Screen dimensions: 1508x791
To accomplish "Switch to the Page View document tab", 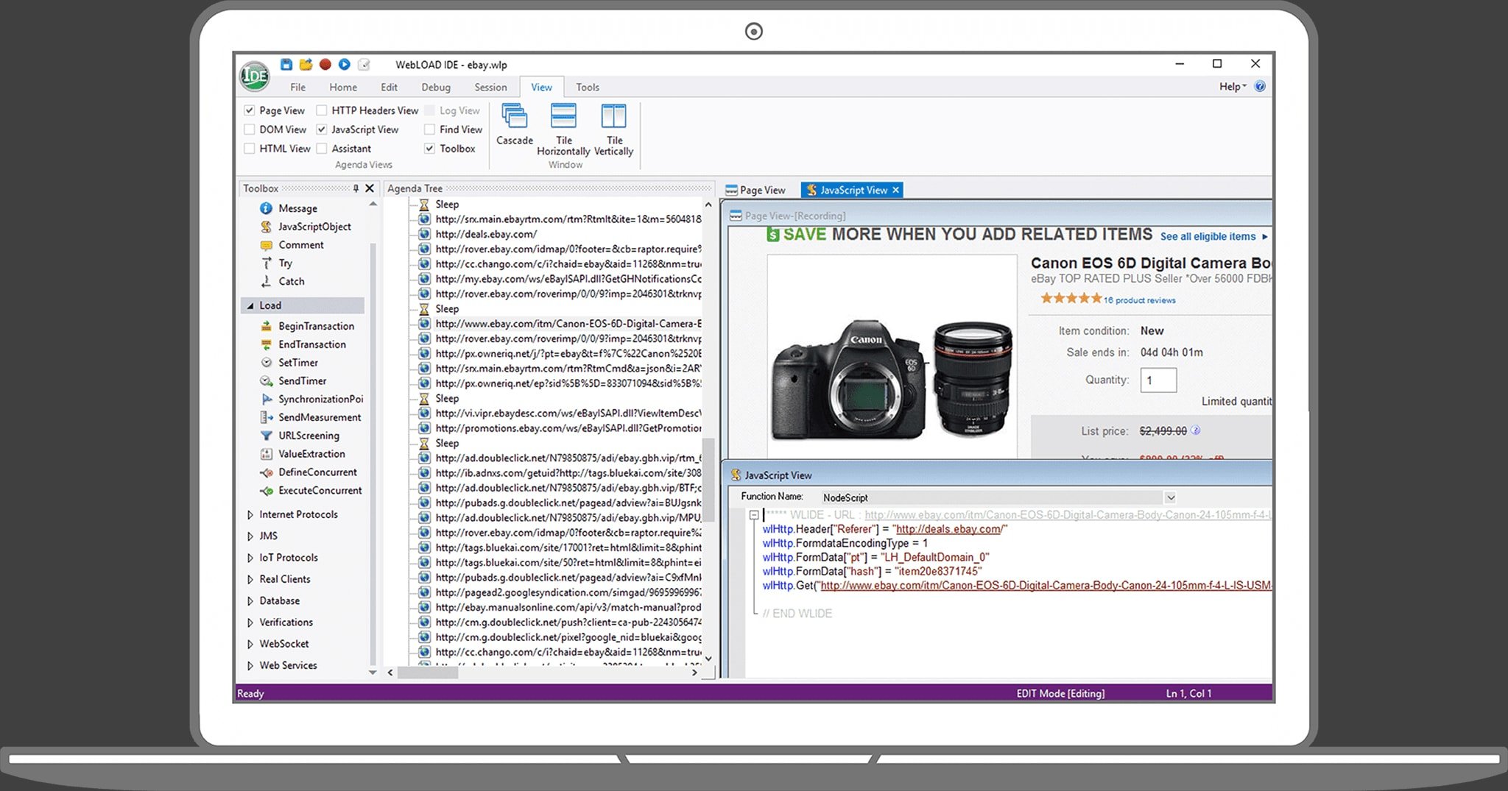I will [756, 191].
